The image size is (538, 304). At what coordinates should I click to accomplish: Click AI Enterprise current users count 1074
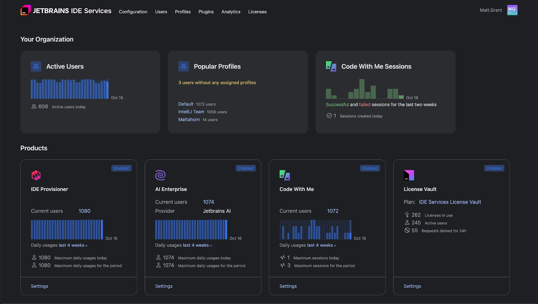pyautogui.click(x=208, y=202)
